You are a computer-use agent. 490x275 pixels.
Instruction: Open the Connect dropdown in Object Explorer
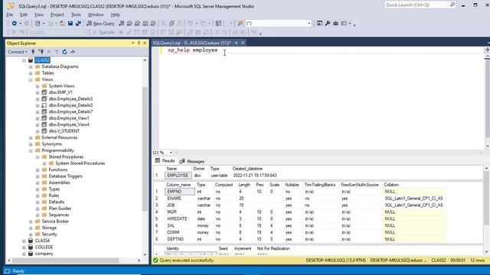pos(17,52)
